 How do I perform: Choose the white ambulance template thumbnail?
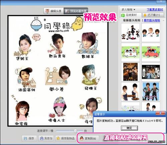tap(130, 52)
